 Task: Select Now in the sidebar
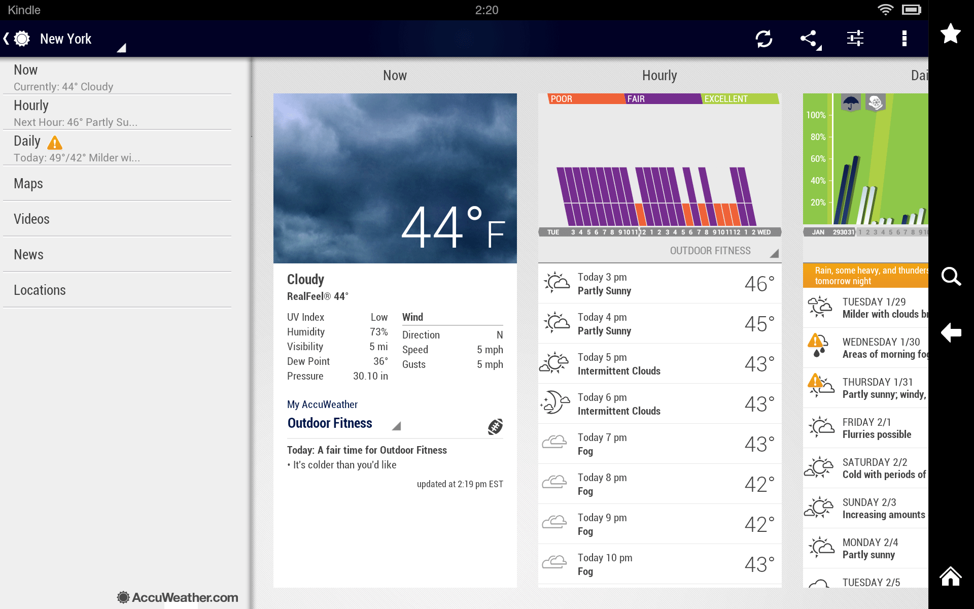point(117,77)
